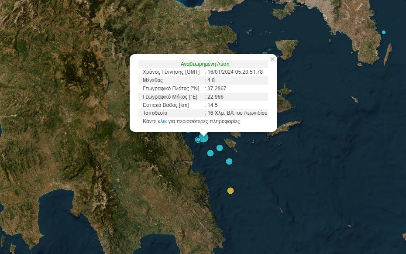
Task: Click the Τοποθεσία row mentioning Λεωνιδίου
Action: pos(206,113)
